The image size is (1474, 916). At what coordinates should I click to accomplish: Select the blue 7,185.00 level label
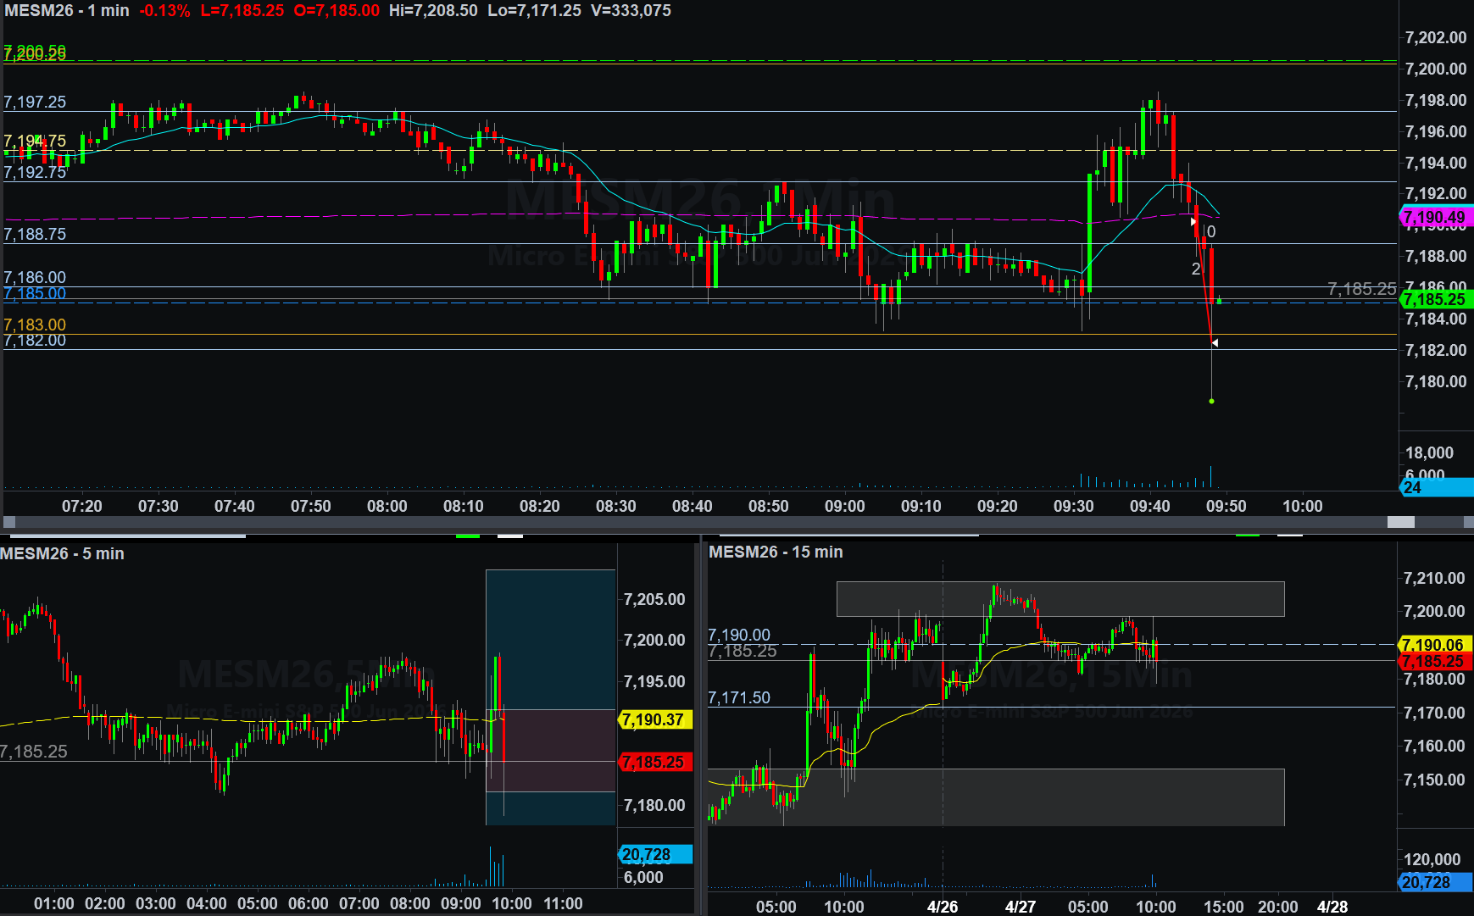coord(35,294)
